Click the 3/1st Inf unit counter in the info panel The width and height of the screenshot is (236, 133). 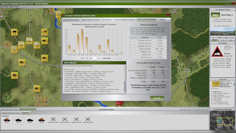(216, 83)
